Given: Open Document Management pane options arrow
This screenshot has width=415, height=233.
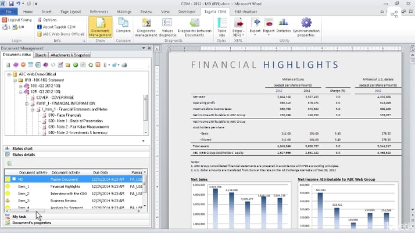Looking at the screenshot, I should click(x=144, y=48).
